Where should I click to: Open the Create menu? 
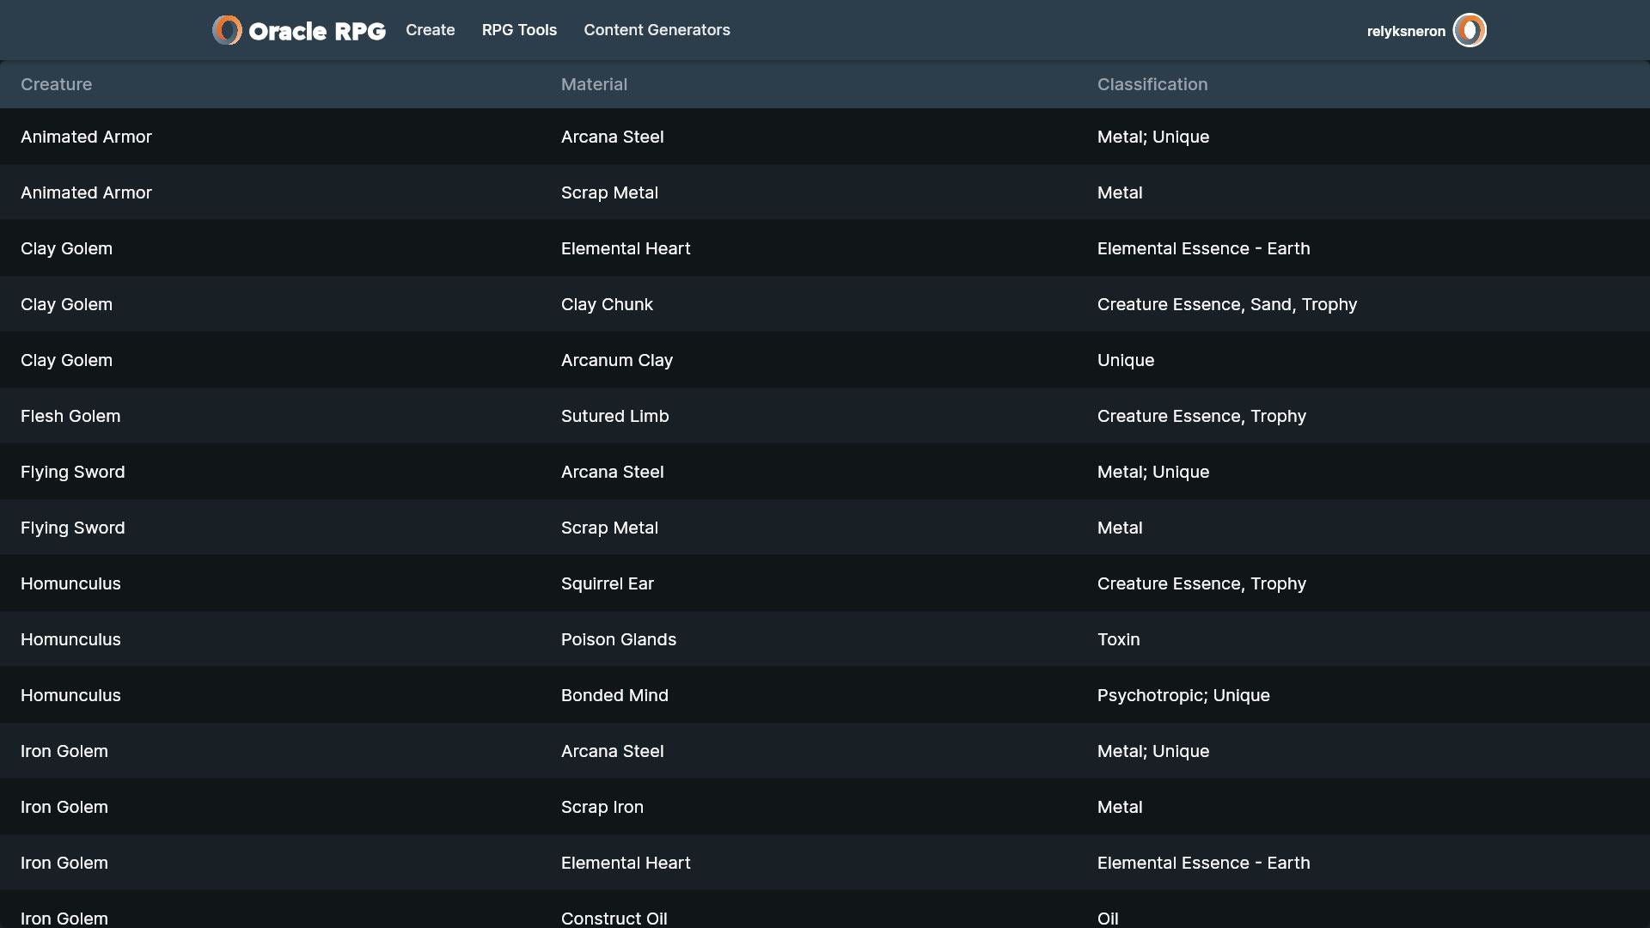point(430,30)
